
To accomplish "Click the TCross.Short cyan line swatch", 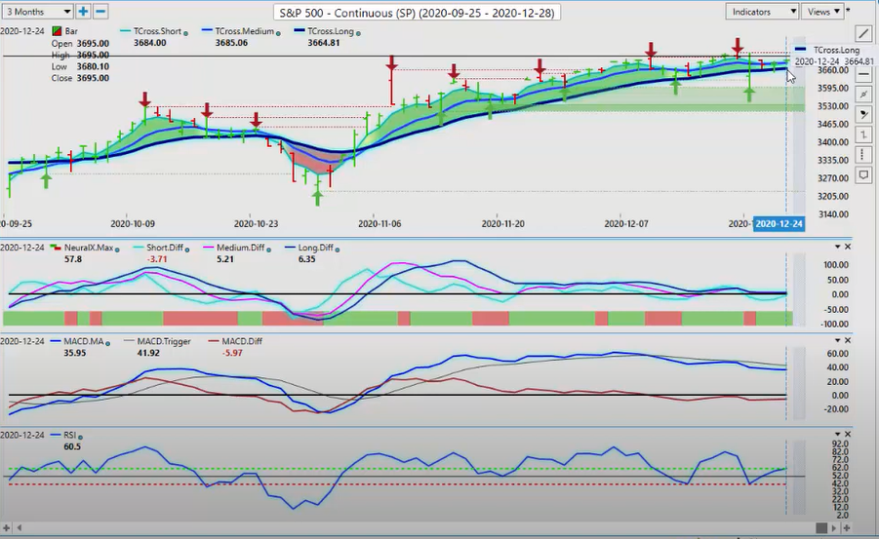I will pyautogui.click(x=125, y=31).
